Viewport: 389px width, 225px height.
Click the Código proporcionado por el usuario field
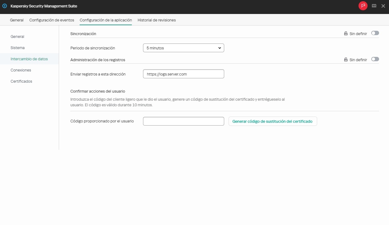183,121
